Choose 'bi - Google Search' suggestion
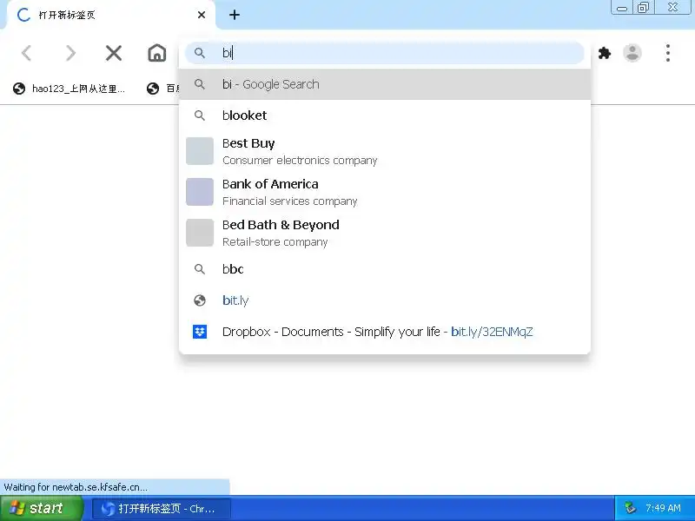 point(384,84)
